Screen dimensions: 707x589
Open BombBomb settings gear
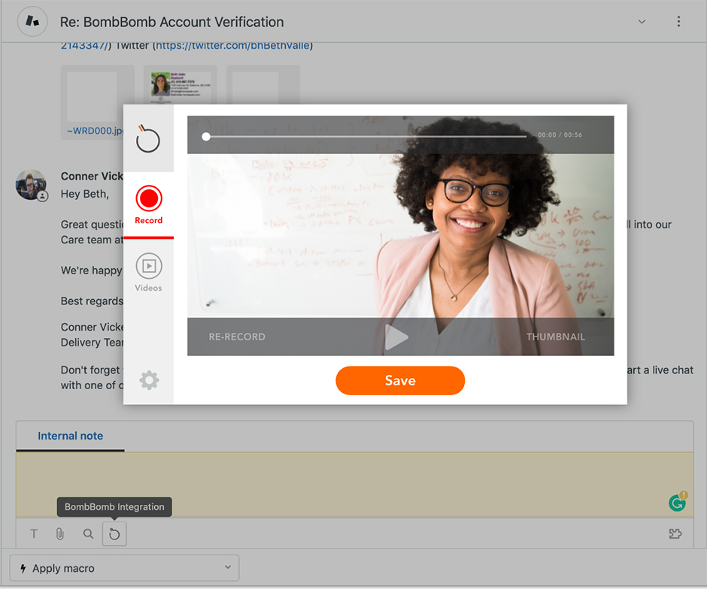[149, 380]
